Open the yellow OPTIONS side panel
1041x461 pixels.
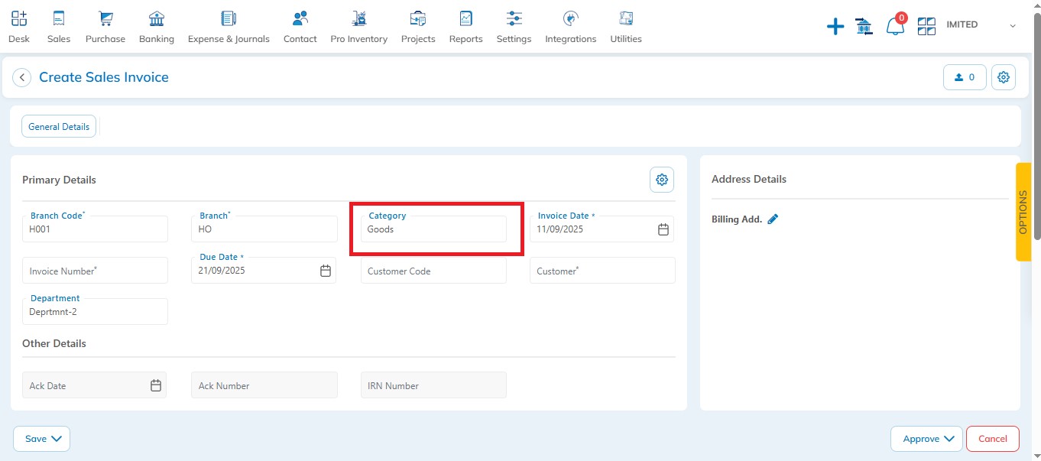point(1023,212)
